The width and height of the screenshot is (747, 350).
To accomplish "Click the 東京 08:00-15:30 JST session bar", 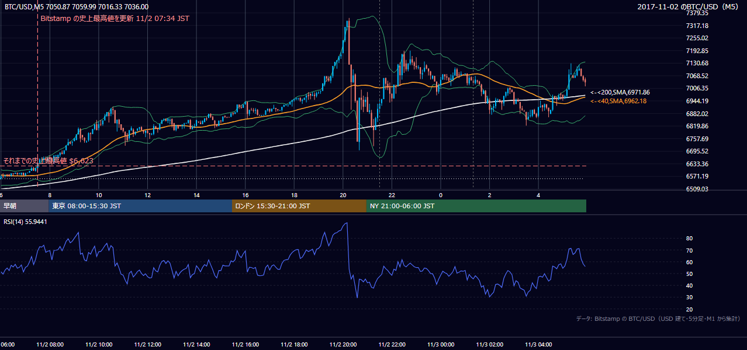I will (140, 206).
